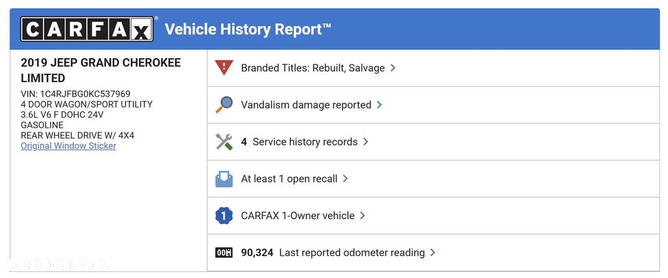The image size is (668, 278).
Task: Click the vandalism damage magnifier icon
Action: coord(224,104)
